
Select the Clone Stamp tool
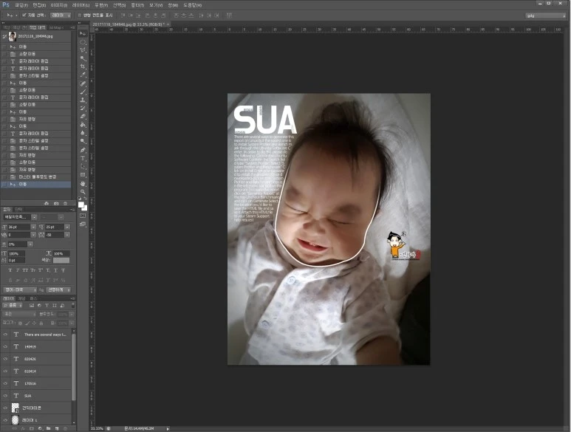point(83,100)
